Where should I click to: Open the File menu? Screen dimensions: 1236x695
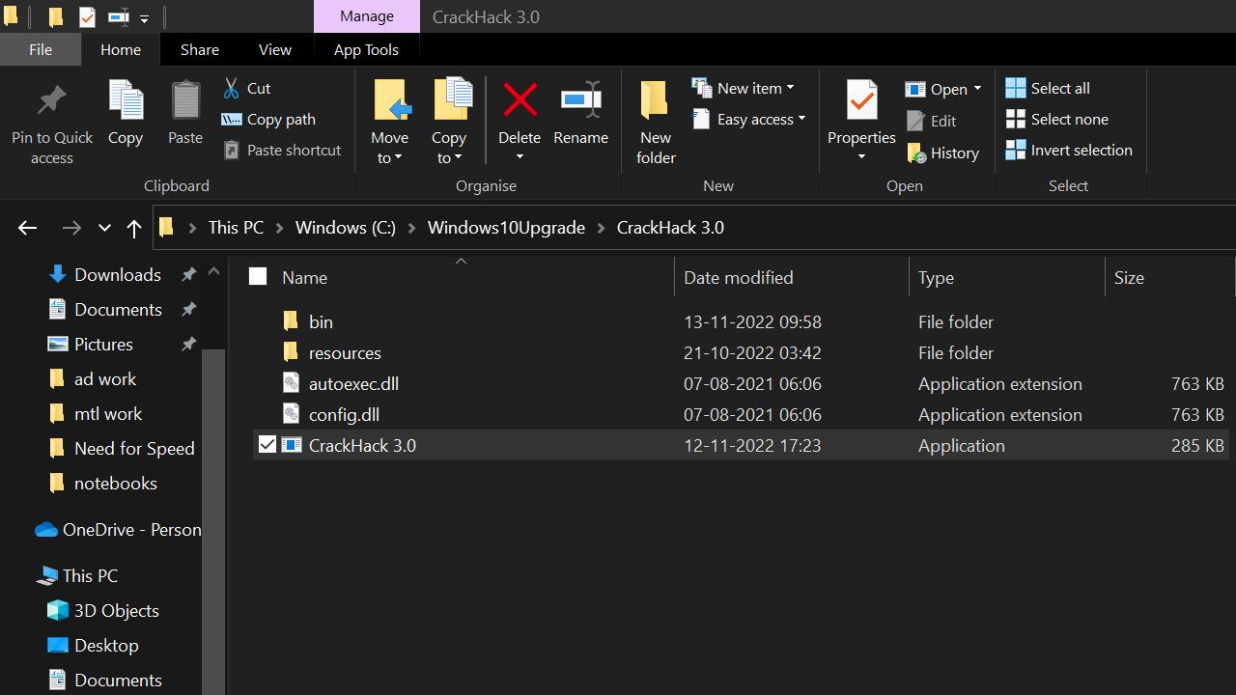pos(41,49)
